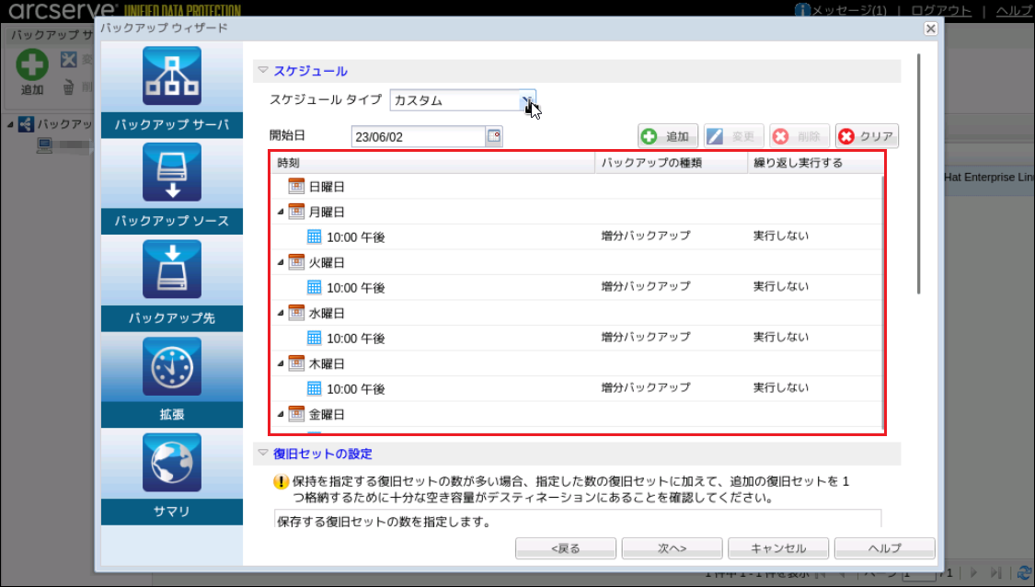The width and height of the screenshot is (1035, 587).
Task: Open the globe icon for サマリ
Action: (x=172, y=462)
